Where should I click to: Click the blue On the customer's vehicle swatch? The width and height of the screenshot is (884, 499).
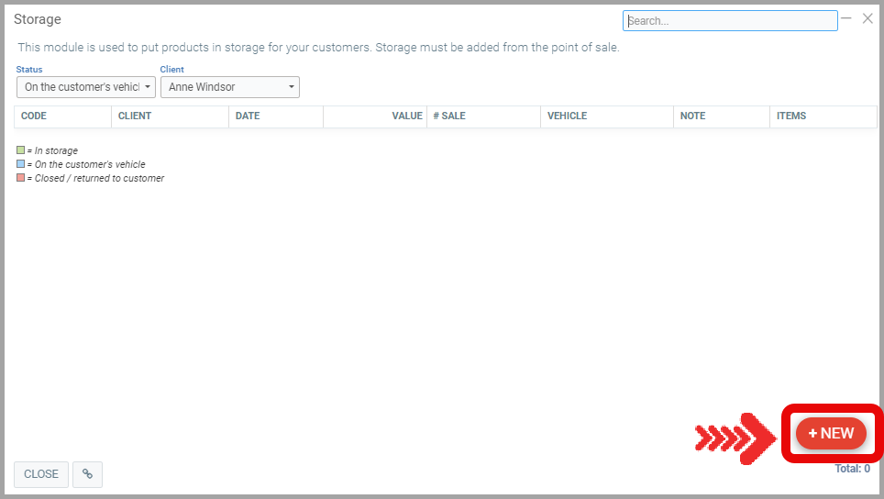(x=20, y=164)
